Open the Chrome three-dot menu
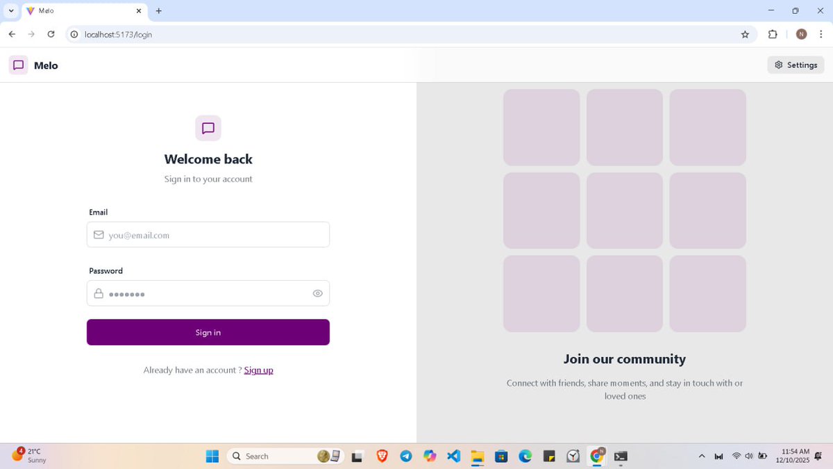 [x=821, y=34]
